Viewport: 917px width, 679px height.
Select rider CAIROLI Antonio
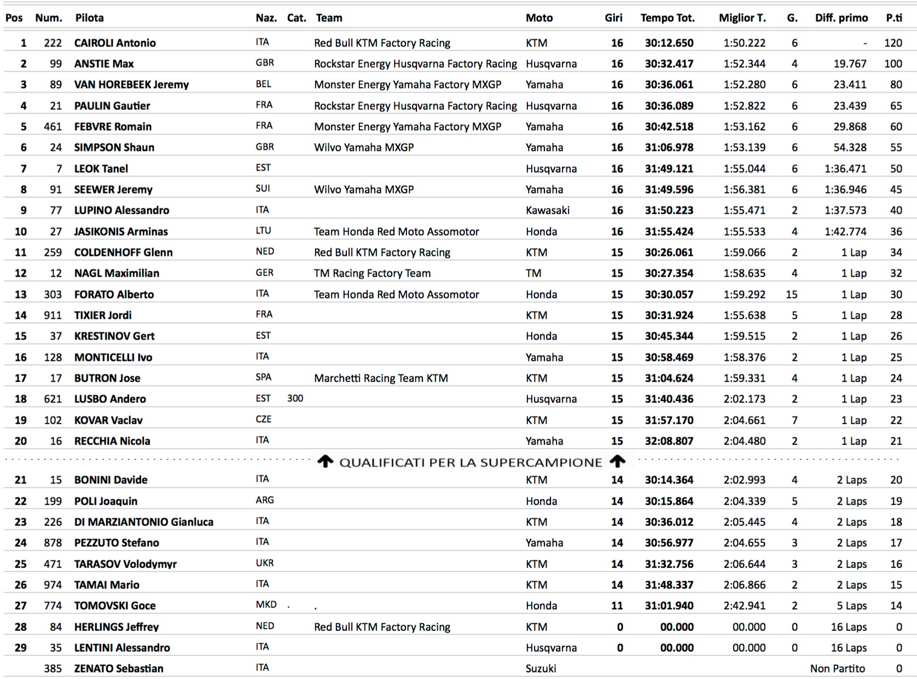[x=115, y=43]
